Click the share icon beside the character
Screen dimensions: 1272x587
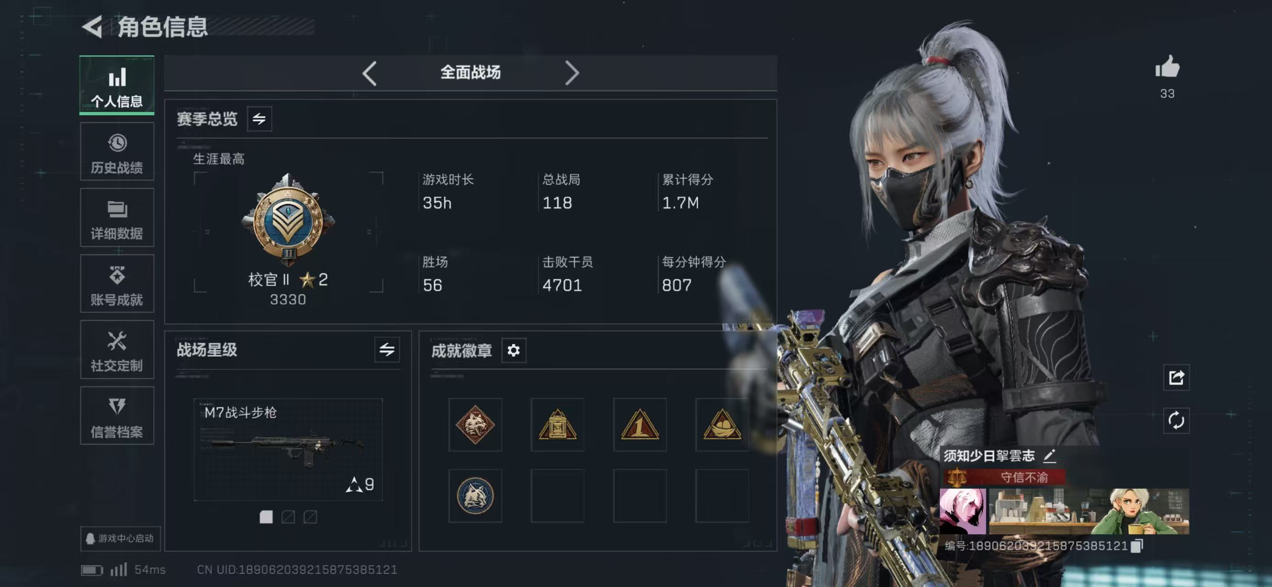click(1176, 378)
